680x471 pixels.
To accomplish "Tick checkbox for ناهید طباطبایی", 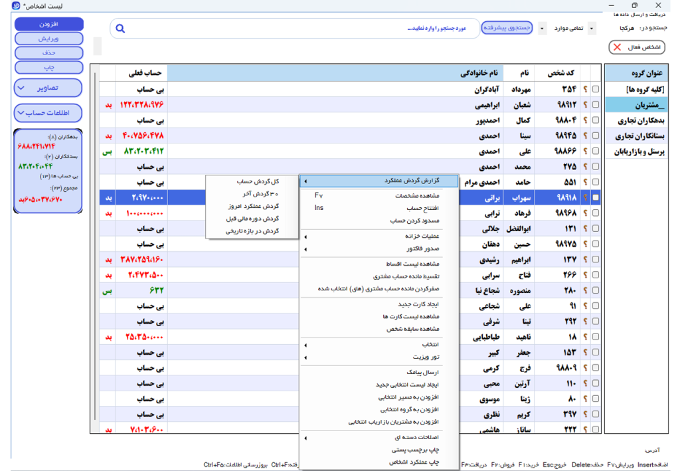I will [596, 337].
